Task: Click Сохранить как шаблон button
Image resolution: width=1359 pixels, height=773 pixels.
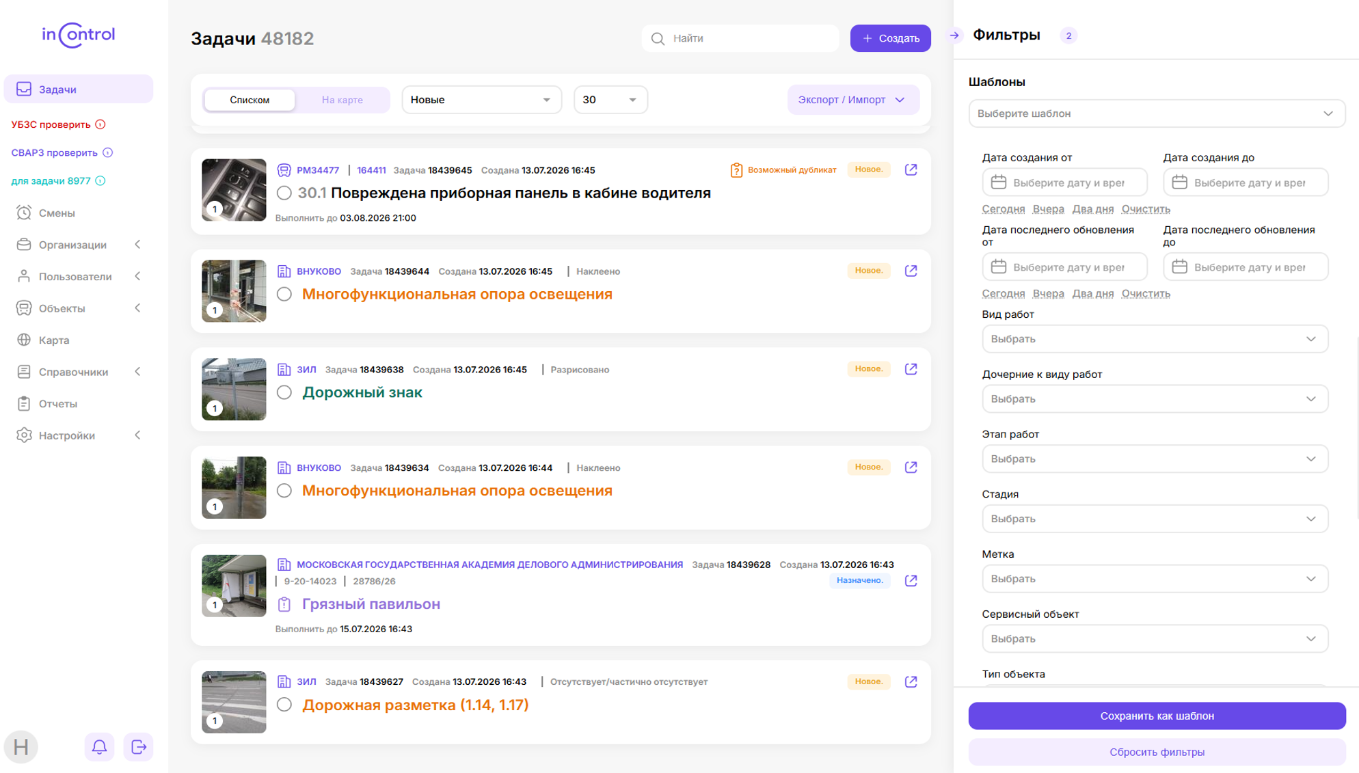Action: click(1157, 716)
